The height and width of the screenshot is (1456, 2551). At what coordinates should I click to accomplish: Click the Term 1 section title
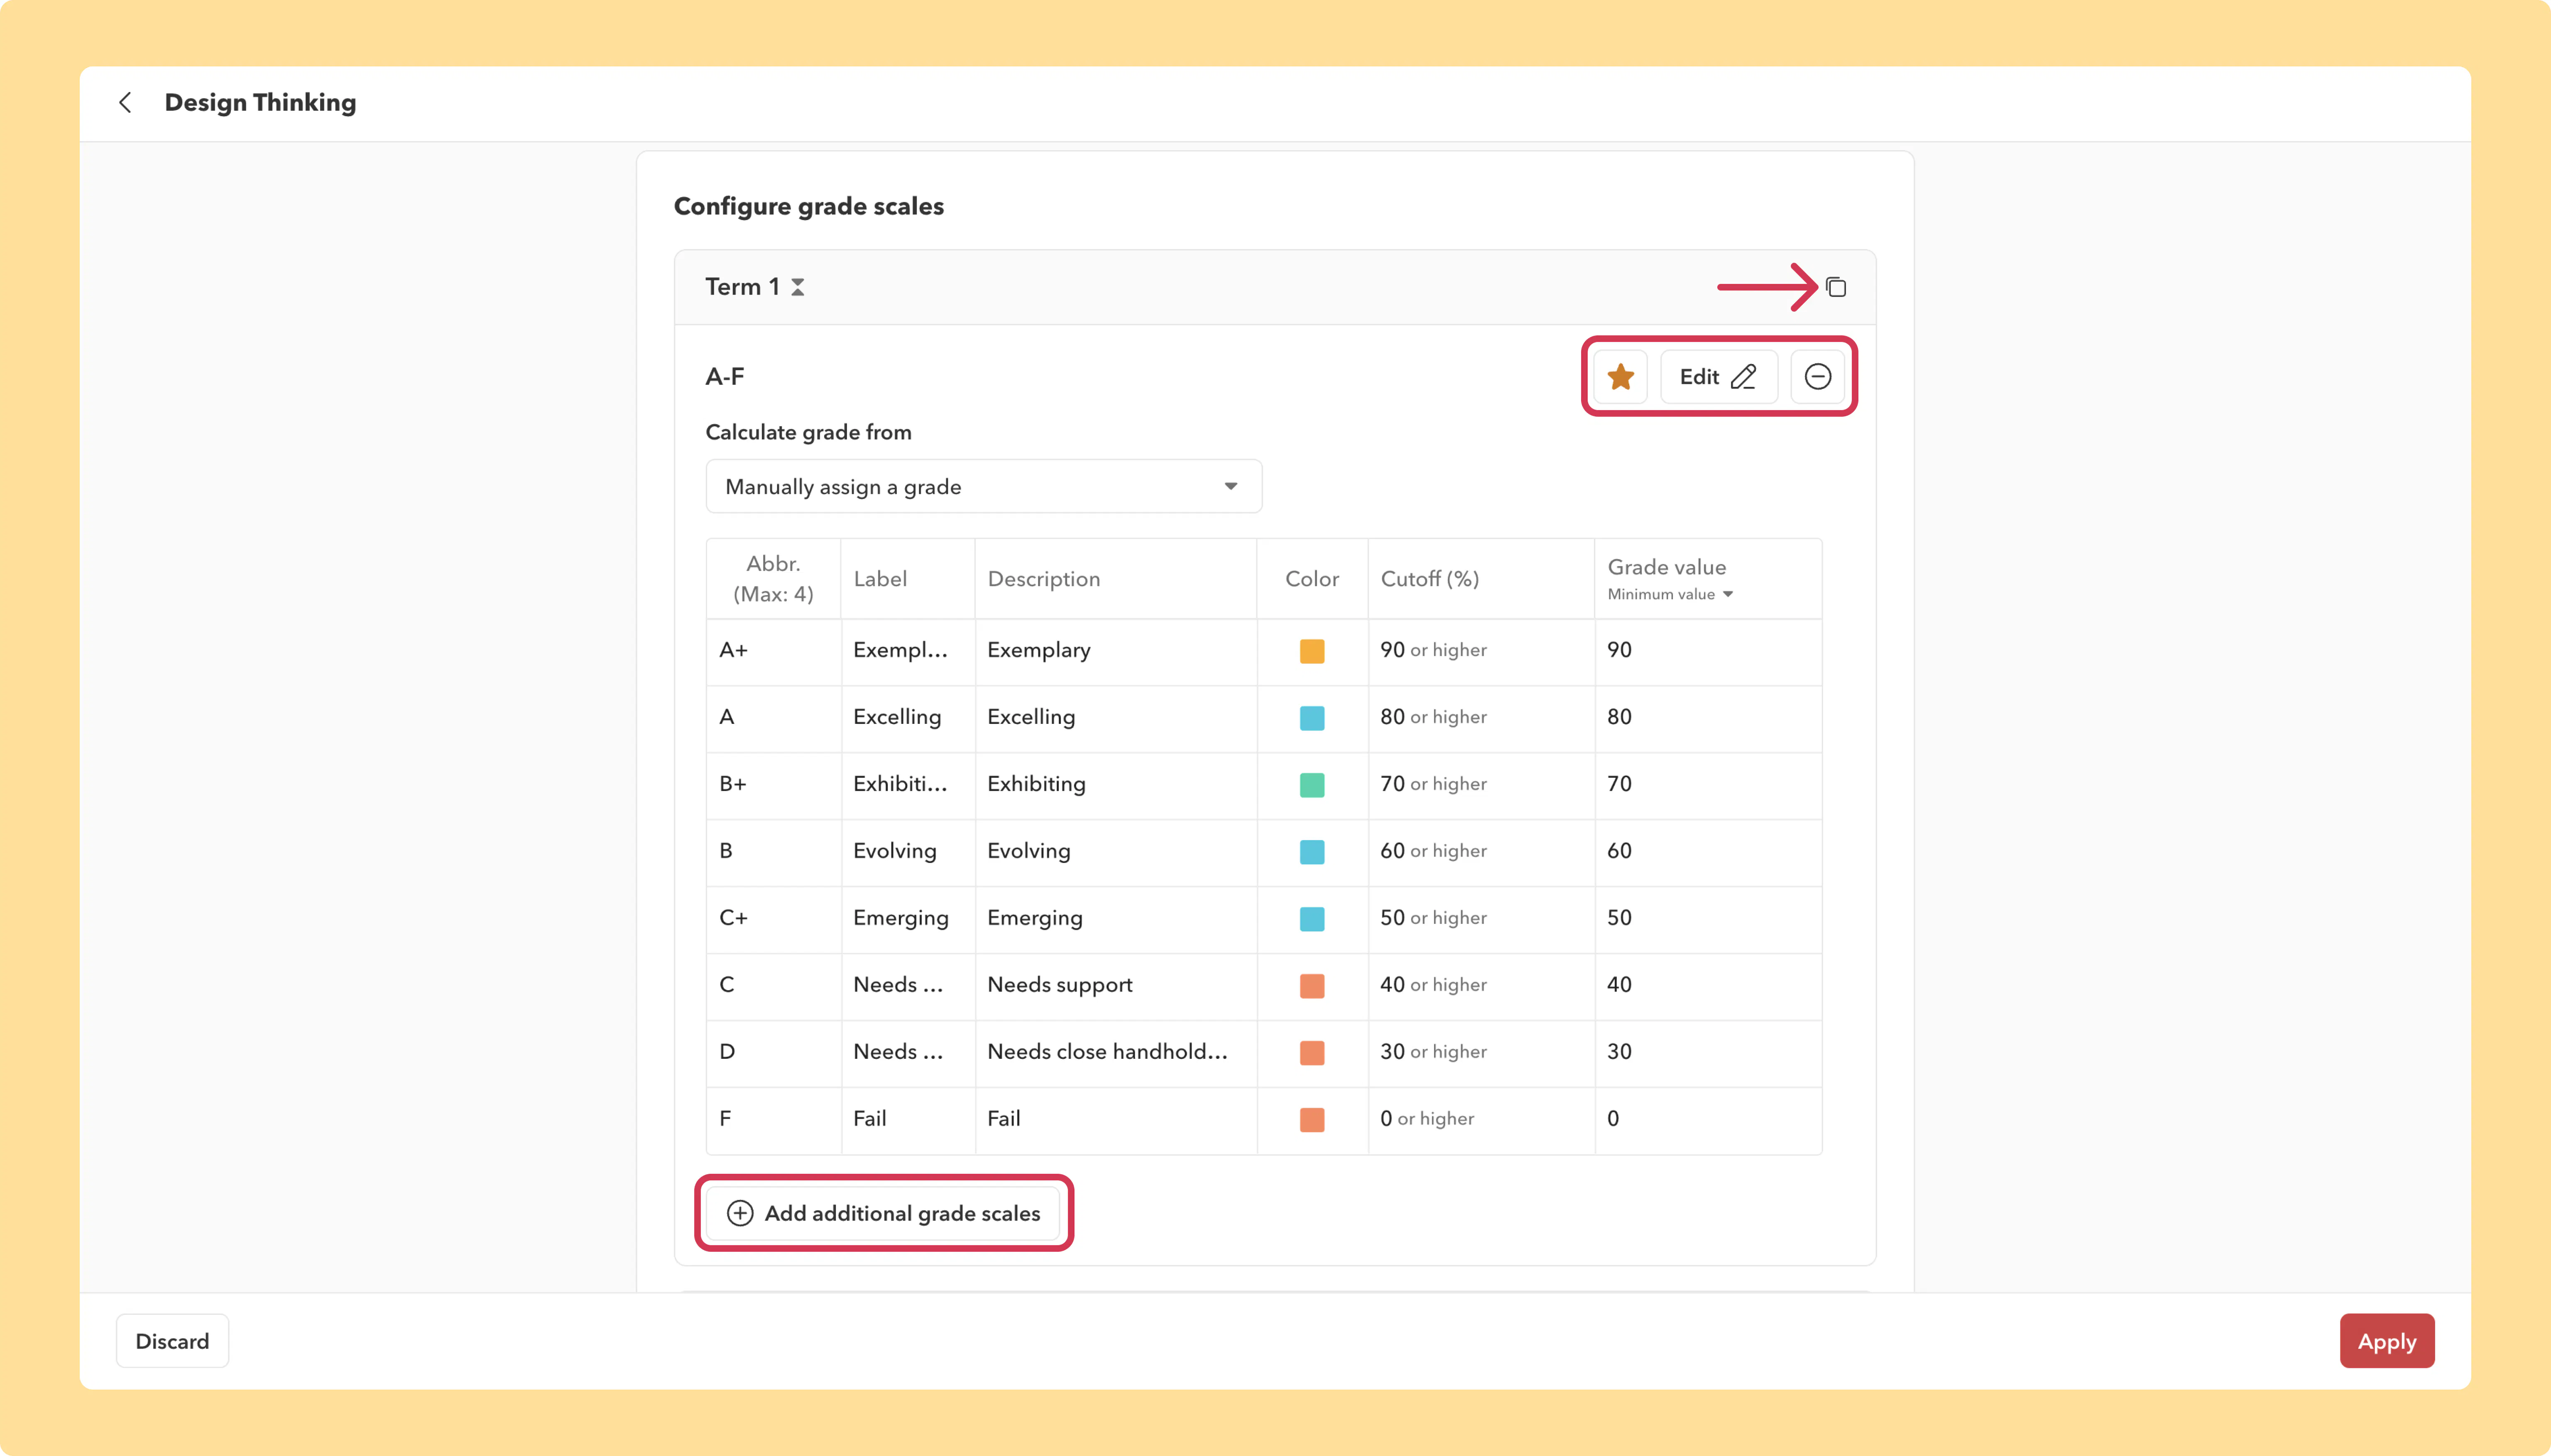pyautogui.click(x=742, y=287)
